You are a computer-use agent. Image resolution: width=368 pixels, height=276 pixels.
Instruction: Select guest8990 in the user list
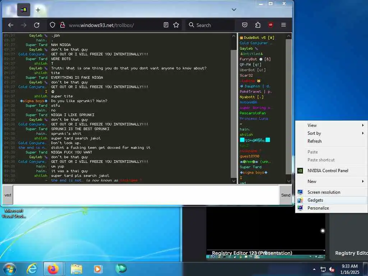pyautogui.click(x=249, y=156)
